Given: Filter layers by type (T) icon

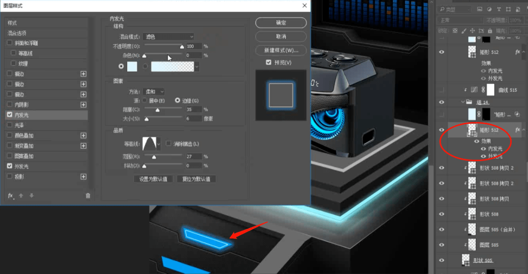Looking at the screenshot, I should point(499,9).
